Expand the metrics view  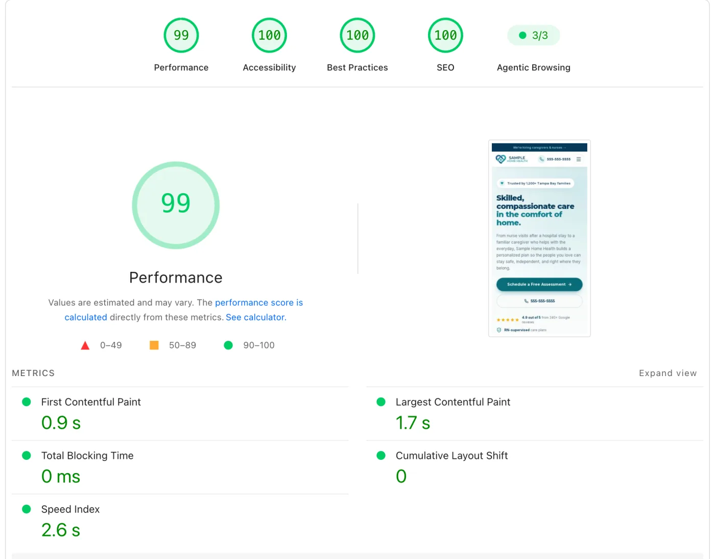pyautogui.click(x=668, y=373)
